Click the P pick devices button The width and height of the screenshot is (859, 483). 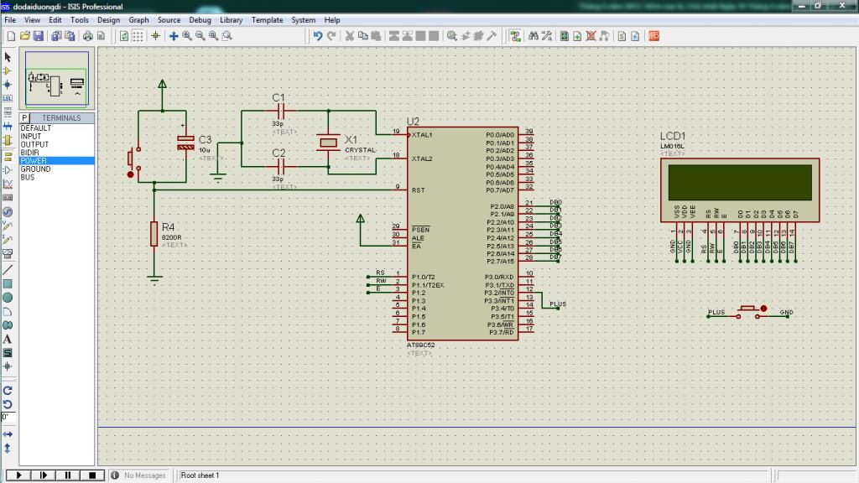(24, 118)
